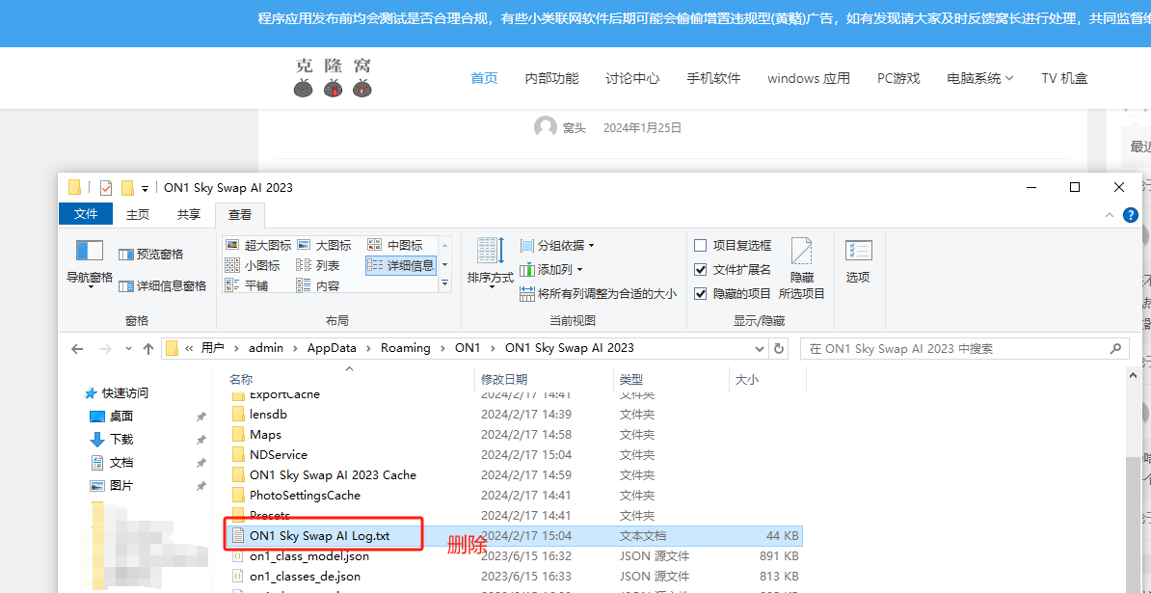Select 小图标 small icons layout
The height and width of the screenshot is (593, 1151).
pos(253,265)
